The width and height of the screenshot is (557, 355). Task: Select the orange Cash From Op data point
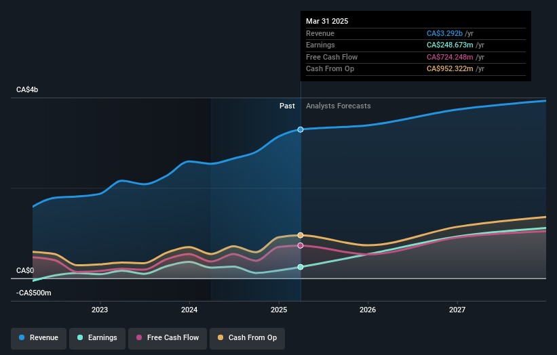click(301, 235)
